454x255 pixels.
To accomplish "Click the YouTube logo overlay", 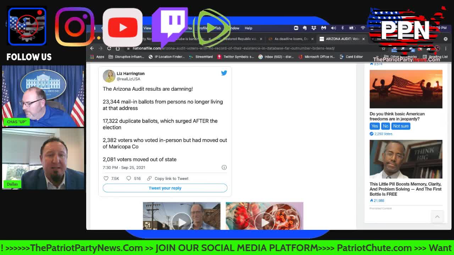I will (x=122, y=27).
